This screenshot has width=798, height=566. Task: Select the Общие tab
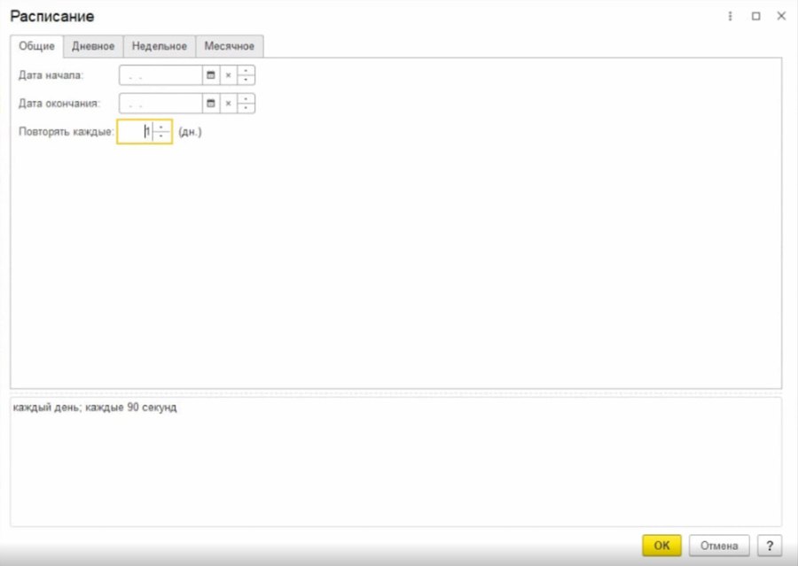[x=36, y=46]
